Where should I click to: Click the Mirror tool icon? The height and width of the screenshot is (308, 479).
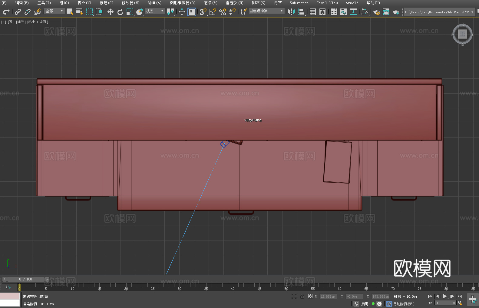click(292, 12)
